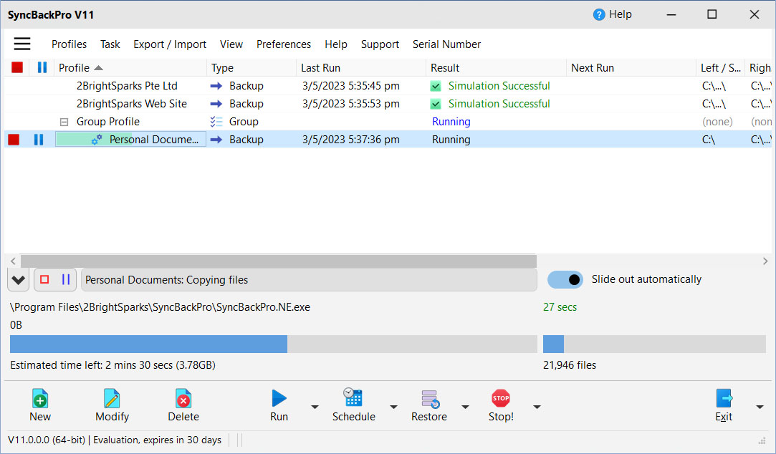This screenshot has height=454, width=776.
Task: Open the Export / Import menu
Action: 170,44
